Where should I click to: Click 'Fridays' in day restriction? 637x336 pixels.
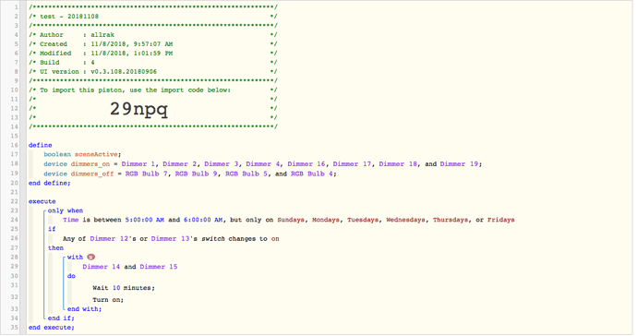(x=501, y=220)
